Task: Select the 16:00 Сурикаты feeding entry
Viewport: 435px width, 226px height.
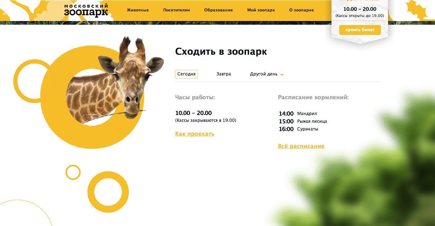Action: (298, 129)
